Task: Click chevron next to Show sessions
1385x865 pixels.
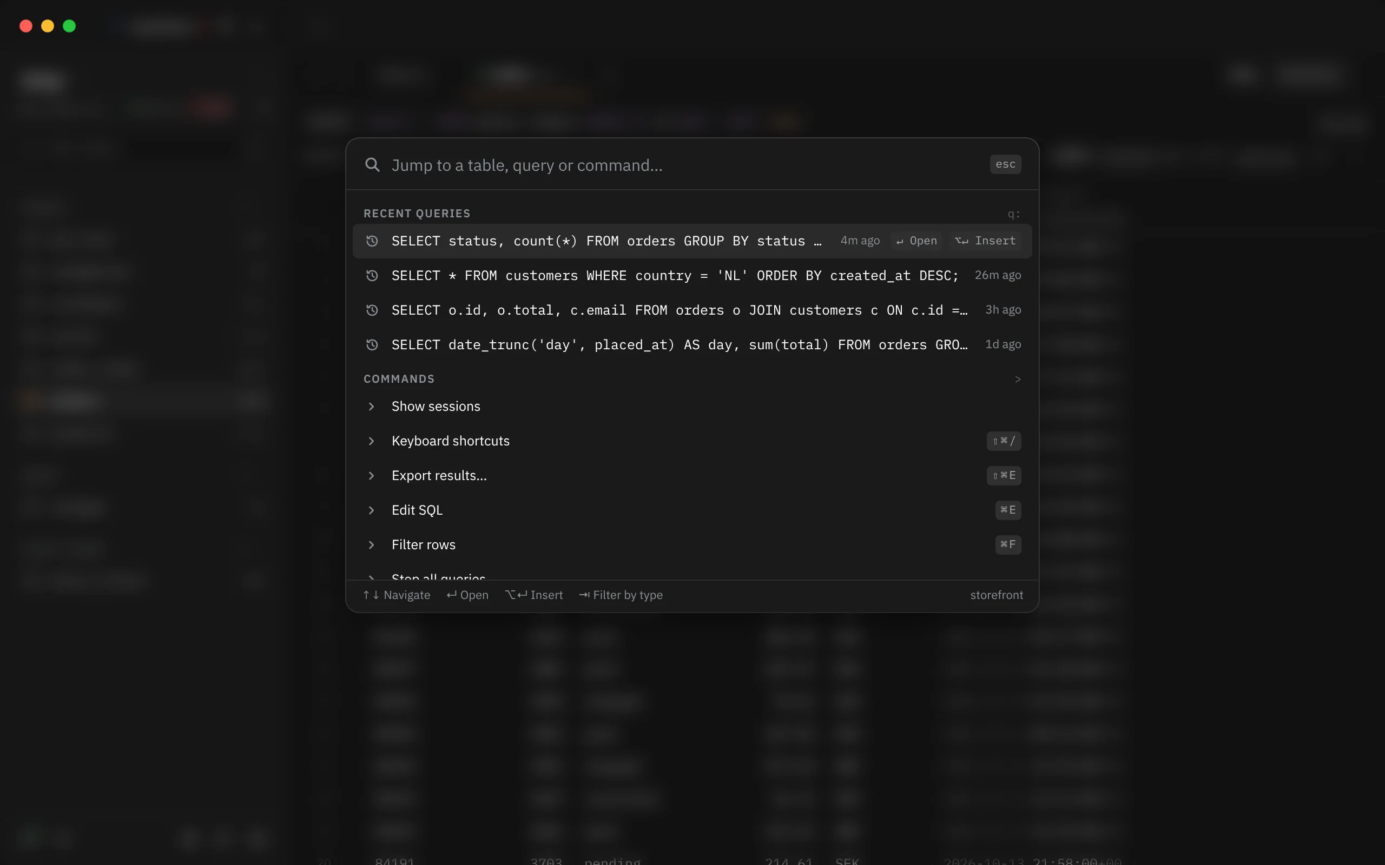Action: pyautogui.click(x=372, y=406)
